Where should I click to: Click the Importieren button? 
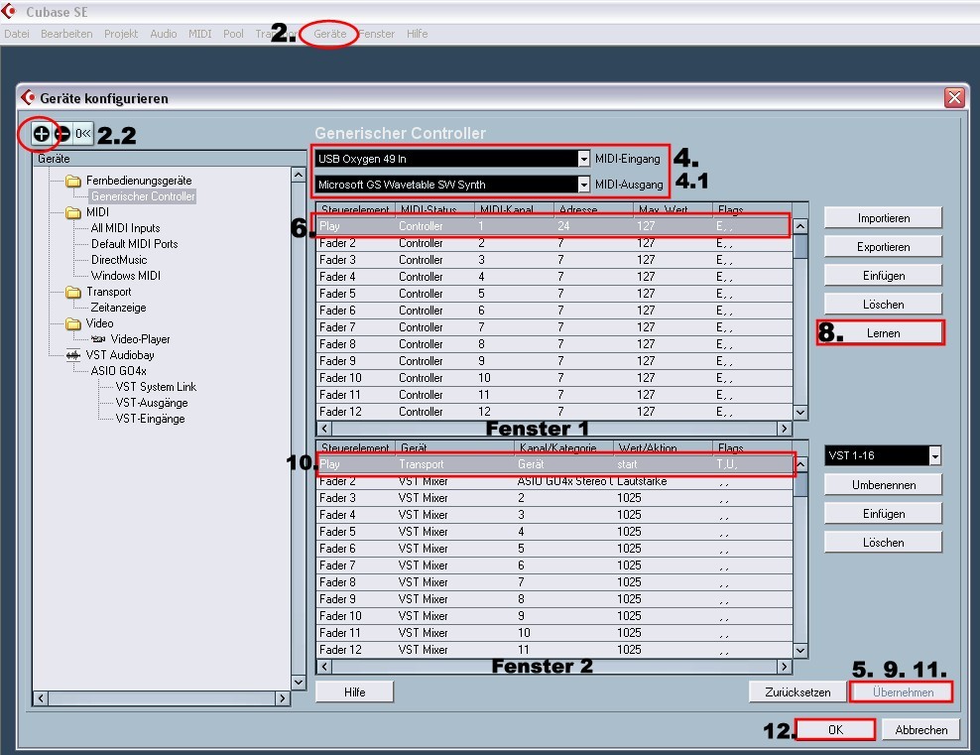(883, 218)
